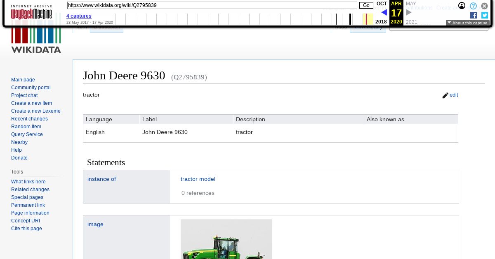
Task: Select year 2021 in timeline
Action: (x=412, y=22)
